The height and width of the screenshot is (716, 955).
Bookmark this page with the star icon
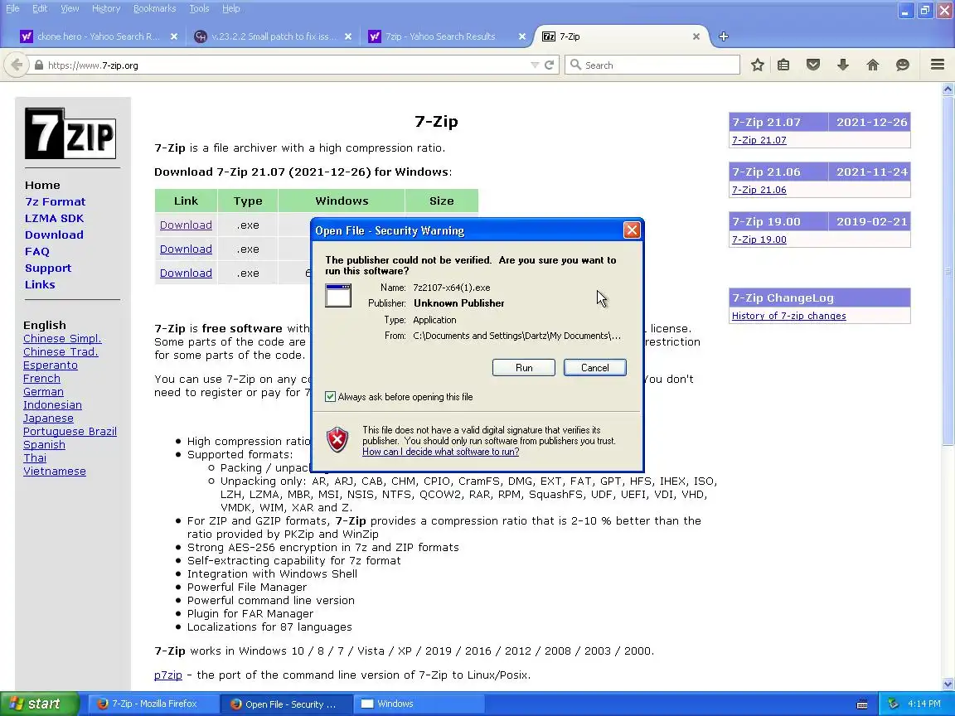point(757,65)
